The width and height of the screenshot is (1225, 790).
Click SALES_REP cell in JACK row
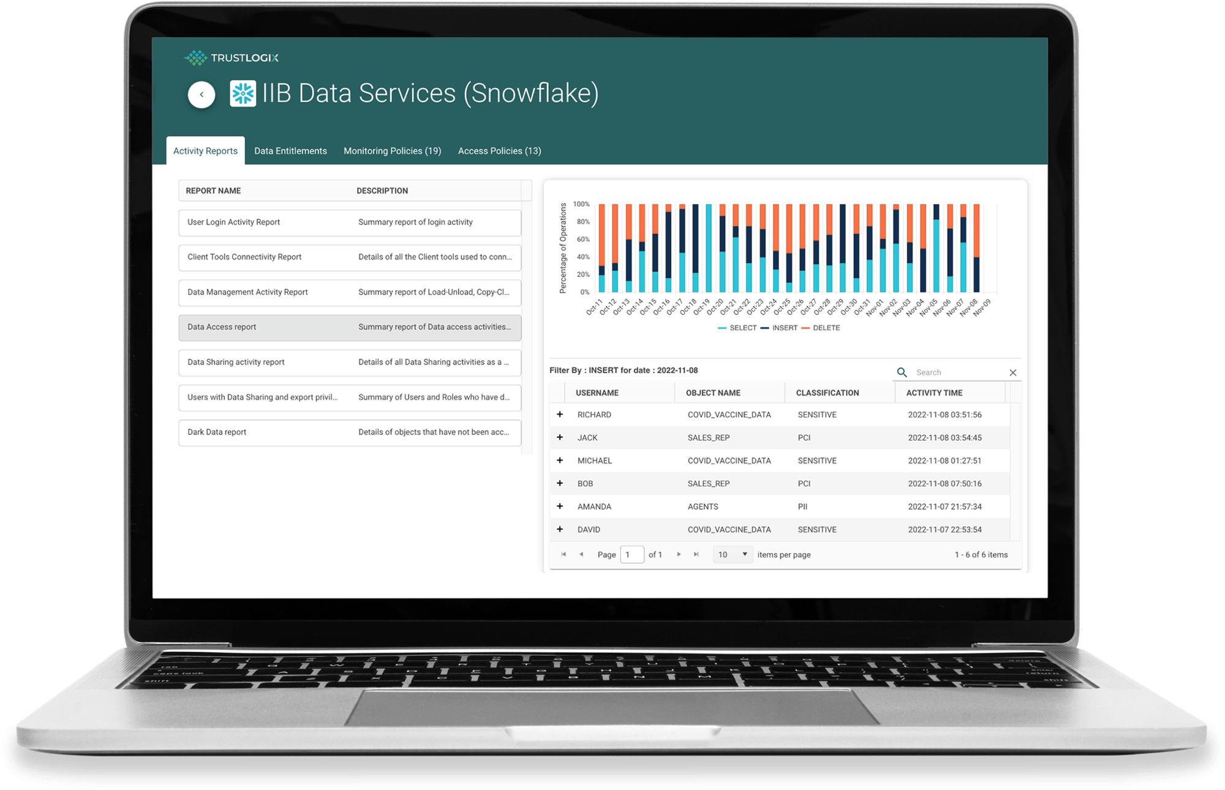click(x=709, y=437)
